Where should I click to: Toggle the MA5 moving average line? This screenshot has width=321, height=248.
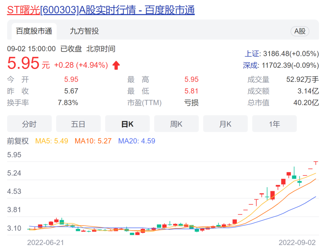(x=52, y=141)
